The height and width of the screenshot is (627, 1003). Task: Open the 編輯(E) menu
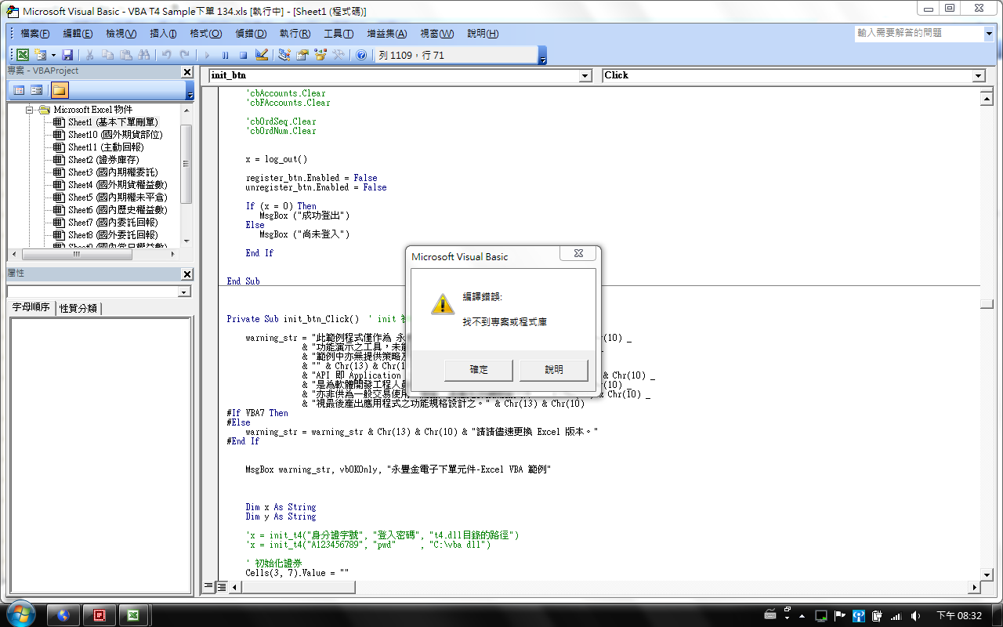coord(78,34)
